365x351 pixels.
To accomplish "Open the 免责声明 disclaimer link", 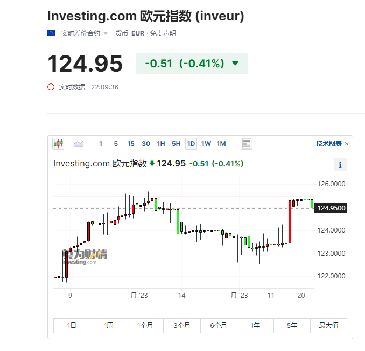I will pyautogui.click(x=163, y=33).
